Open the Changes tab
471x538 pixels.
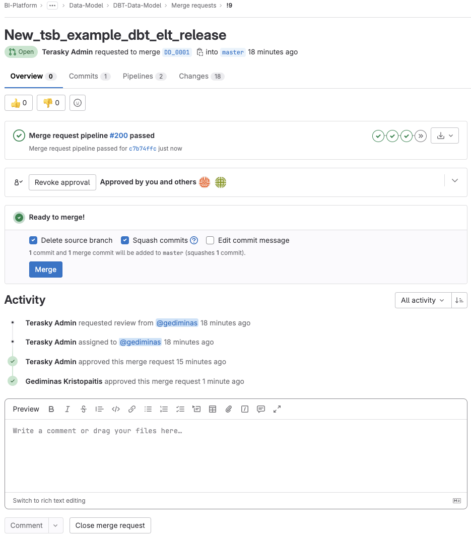point(201,76)
